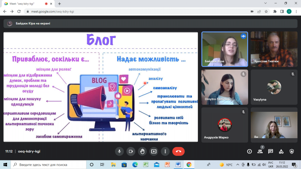This screenshot has height=169, width=301.
Task: Show hidden system tray icons
Action: coord(238,165)
